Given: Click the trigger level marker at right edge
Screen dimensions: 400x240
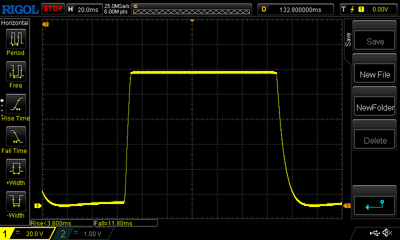Looking at the screenshot, I should click(346, 205).
